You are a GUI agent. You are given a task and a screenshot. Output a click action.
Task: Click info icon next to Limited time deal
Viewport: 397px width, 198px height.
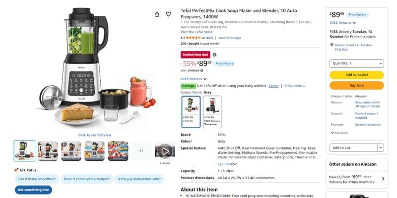tap(214, 55)
